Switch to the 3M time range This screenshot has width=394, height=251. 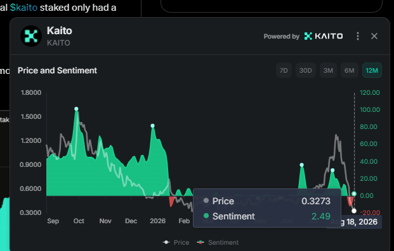click(328, 70)
